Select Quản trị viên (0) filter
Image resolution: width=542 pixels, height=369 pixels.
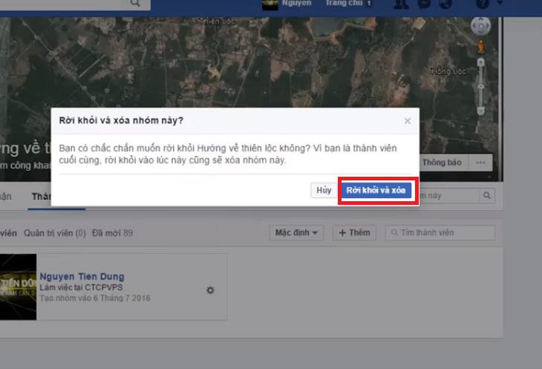(55, 233)
